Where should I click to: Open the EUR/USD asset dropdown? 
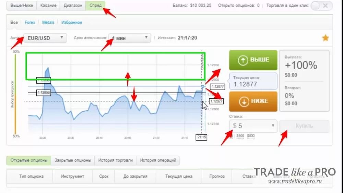[45, 38]
